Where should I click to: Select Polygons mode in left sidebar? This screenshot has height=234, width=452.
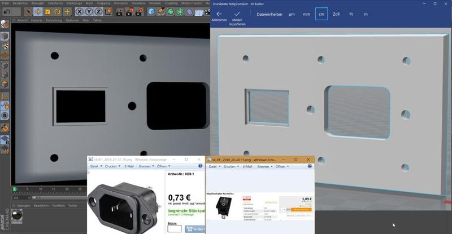5,85
